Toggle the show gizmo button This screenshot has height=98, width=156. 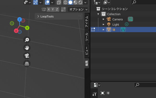[x=35, y=2]
